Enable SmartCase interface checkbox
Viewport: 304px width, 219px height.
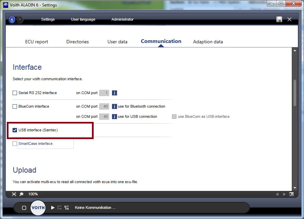[15, 144]
